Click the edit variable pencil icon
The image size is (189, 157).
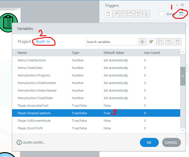click(151, 42)
